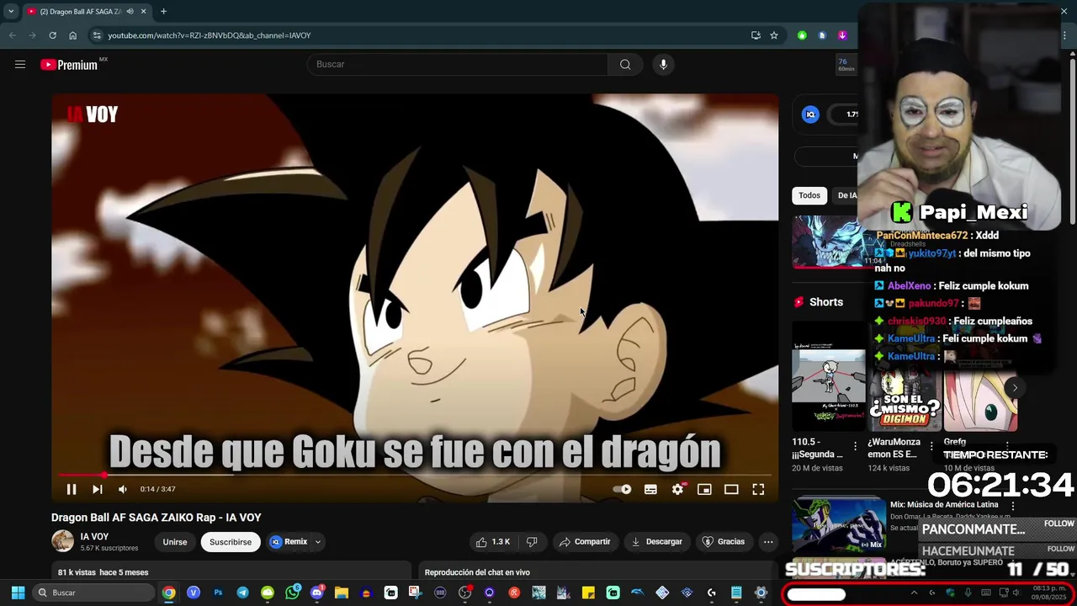Open Chrome tab search dropdown
Screen dimensions: 1077x606
[x=11, y=12]
